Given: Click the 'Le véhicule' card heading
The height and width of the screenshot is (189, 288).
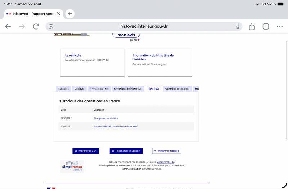Looking at the screenshot, I should [73, 55].
